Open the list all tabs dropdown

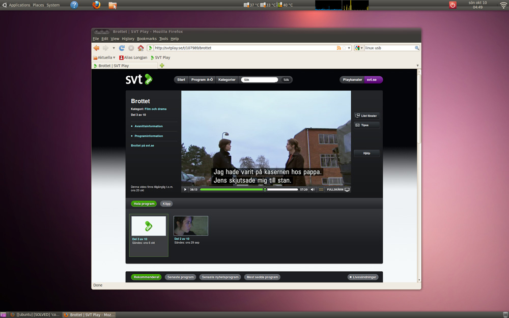[417, 66]
